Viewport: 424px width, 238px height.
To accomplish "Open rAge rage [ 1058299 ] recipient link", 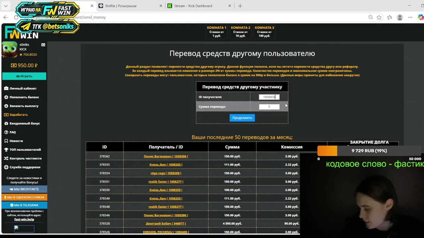I will coord(166,173).
